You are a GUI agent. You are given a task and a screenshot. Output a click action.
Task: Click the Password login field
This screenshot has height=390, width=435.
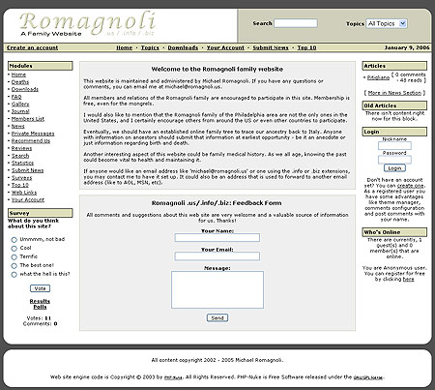tap(394, 160)
